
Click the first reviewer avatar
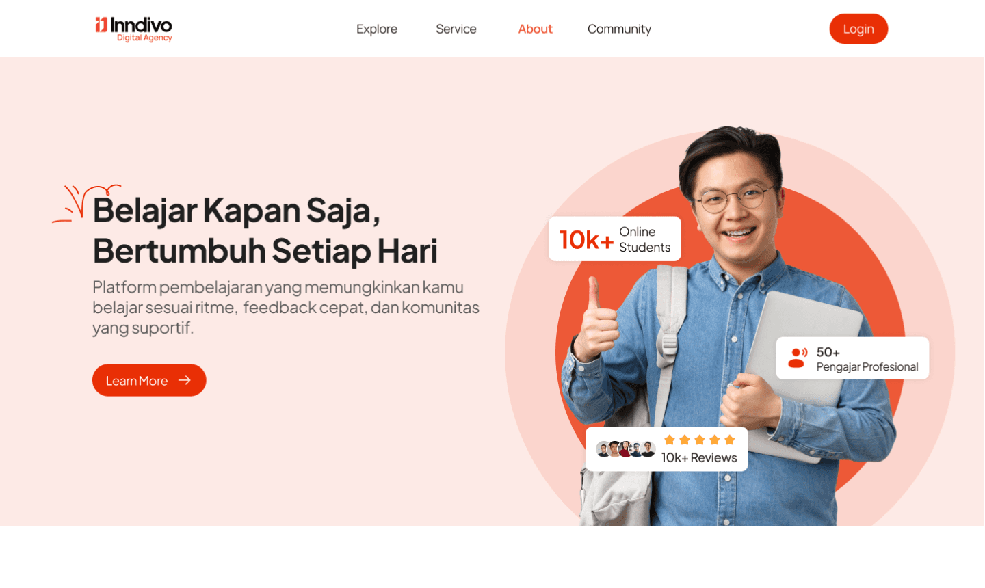pos(603,449)
